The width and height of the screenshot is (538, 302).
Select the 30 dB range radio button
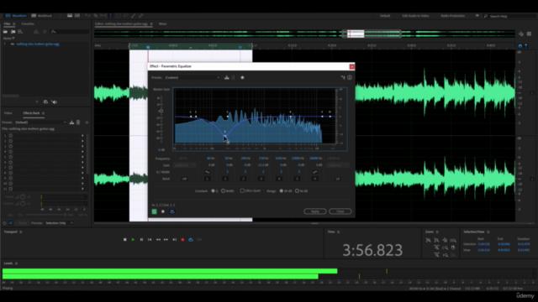pos(282,190)
